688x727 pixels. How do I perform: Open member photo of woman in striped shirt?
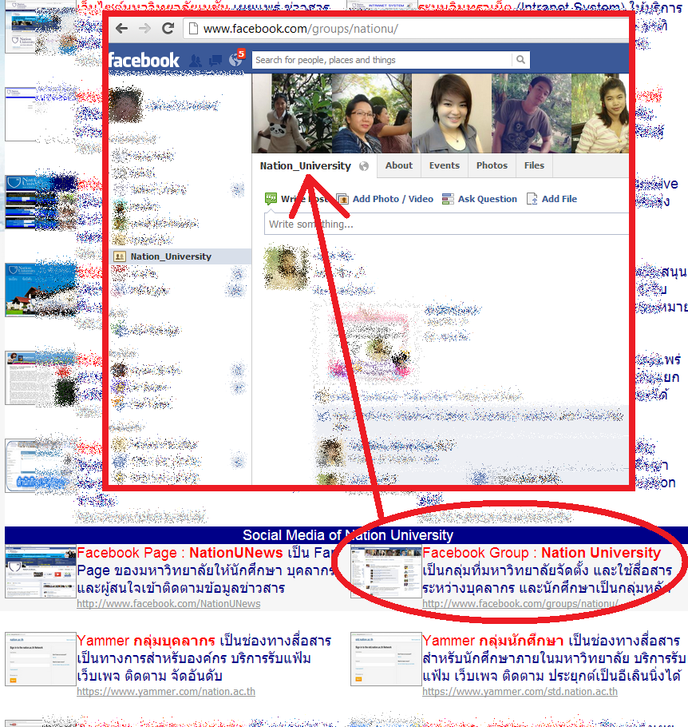(x=600, y=113)
